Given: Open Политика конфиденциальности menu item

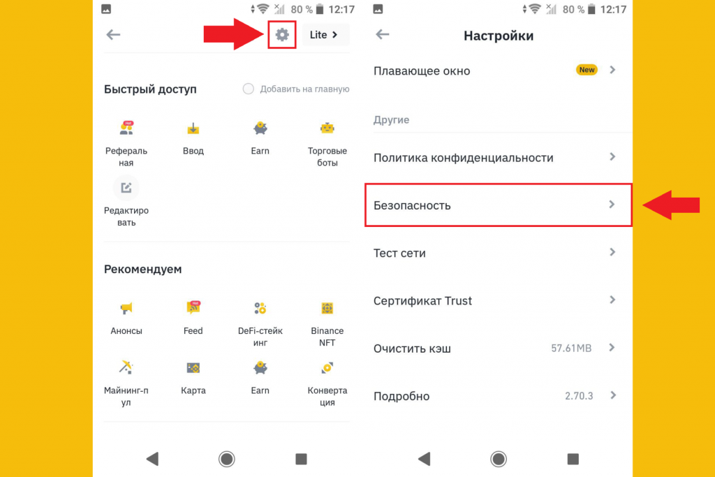Looking at the screenshot, I should (x=499, y=157).
